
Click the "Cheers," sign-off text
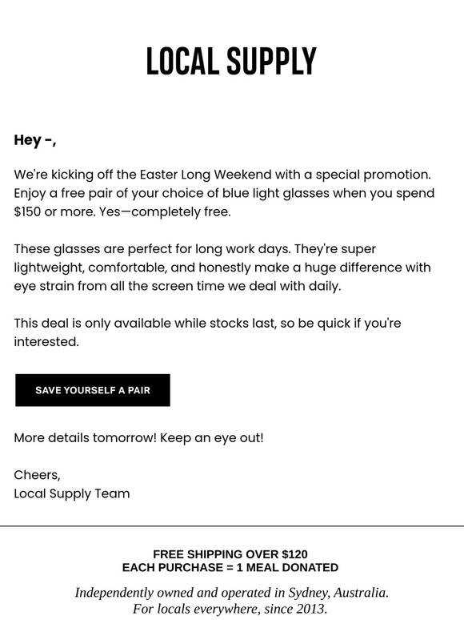[37, 475]
